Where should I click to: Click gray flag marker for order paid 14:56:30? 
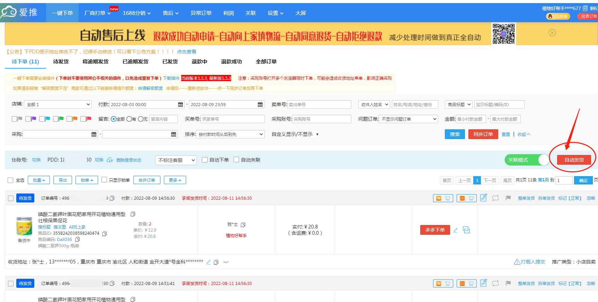click(508, 198)
